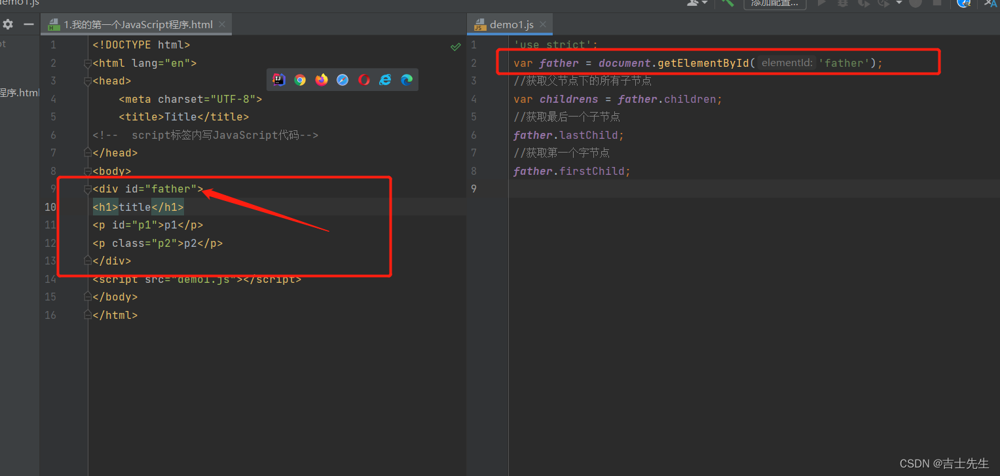Click fold marker at closing div line 13
Image resolution: width=1000 pixels, height=476 pixels.
(87, 261)
